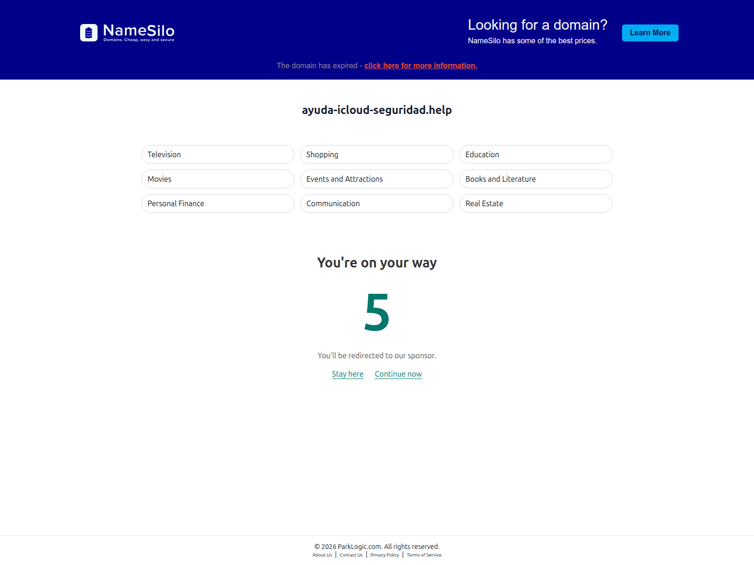The width and height of the screenshot is (754, 565).
Task: Click the Stay here link
Action: click(348, 374)
